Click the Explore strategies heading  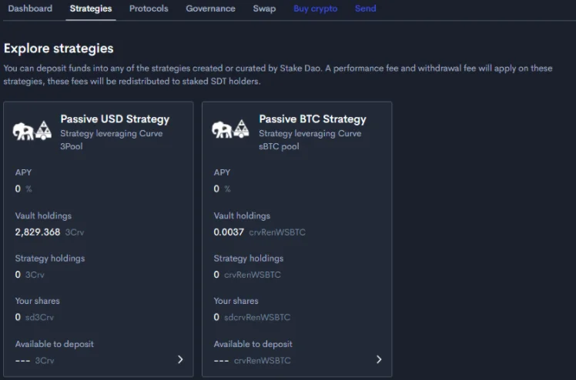(59, 48)
